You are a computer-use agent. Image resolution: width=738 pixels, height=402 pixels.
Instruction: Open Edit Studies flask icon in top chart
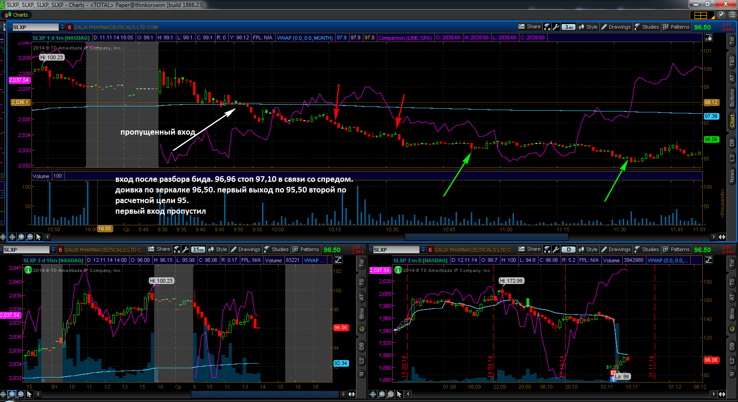coord(547,27)
